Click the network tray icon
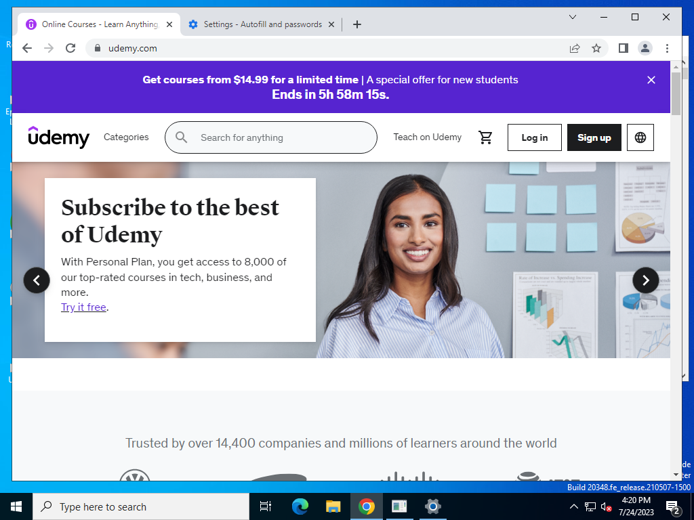 [x=590, y=506]
